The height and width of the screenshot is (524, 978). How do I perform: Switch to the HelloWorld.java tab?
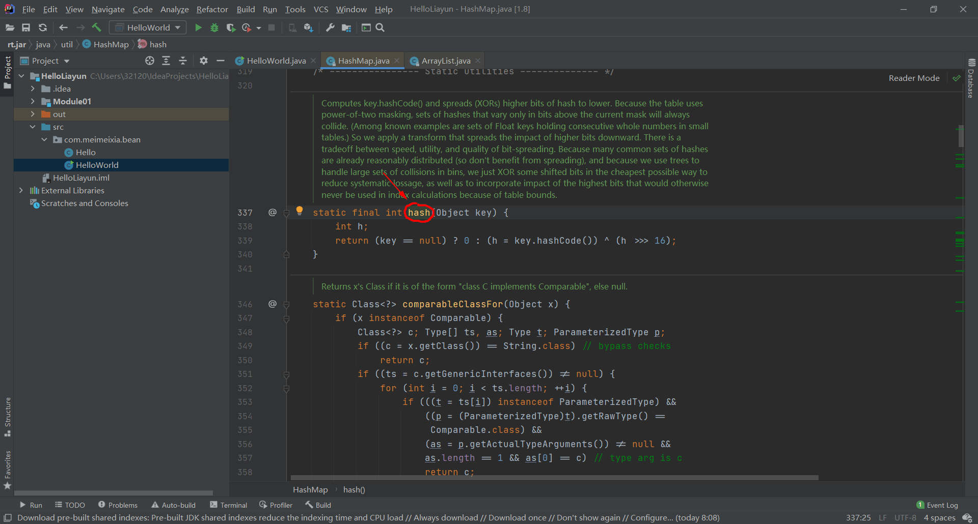(276, 61)
